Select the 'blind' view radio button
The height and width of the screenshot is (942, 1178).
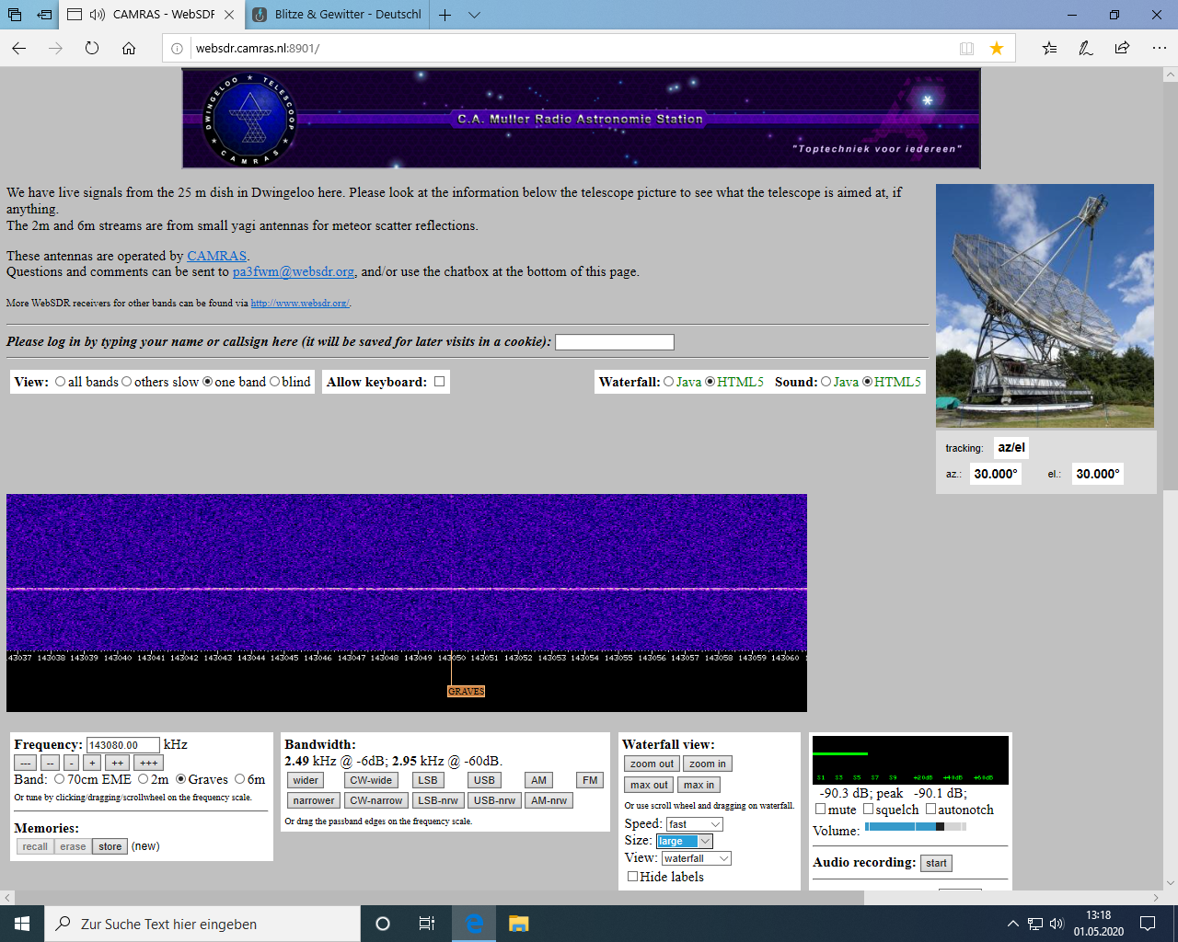274,382
